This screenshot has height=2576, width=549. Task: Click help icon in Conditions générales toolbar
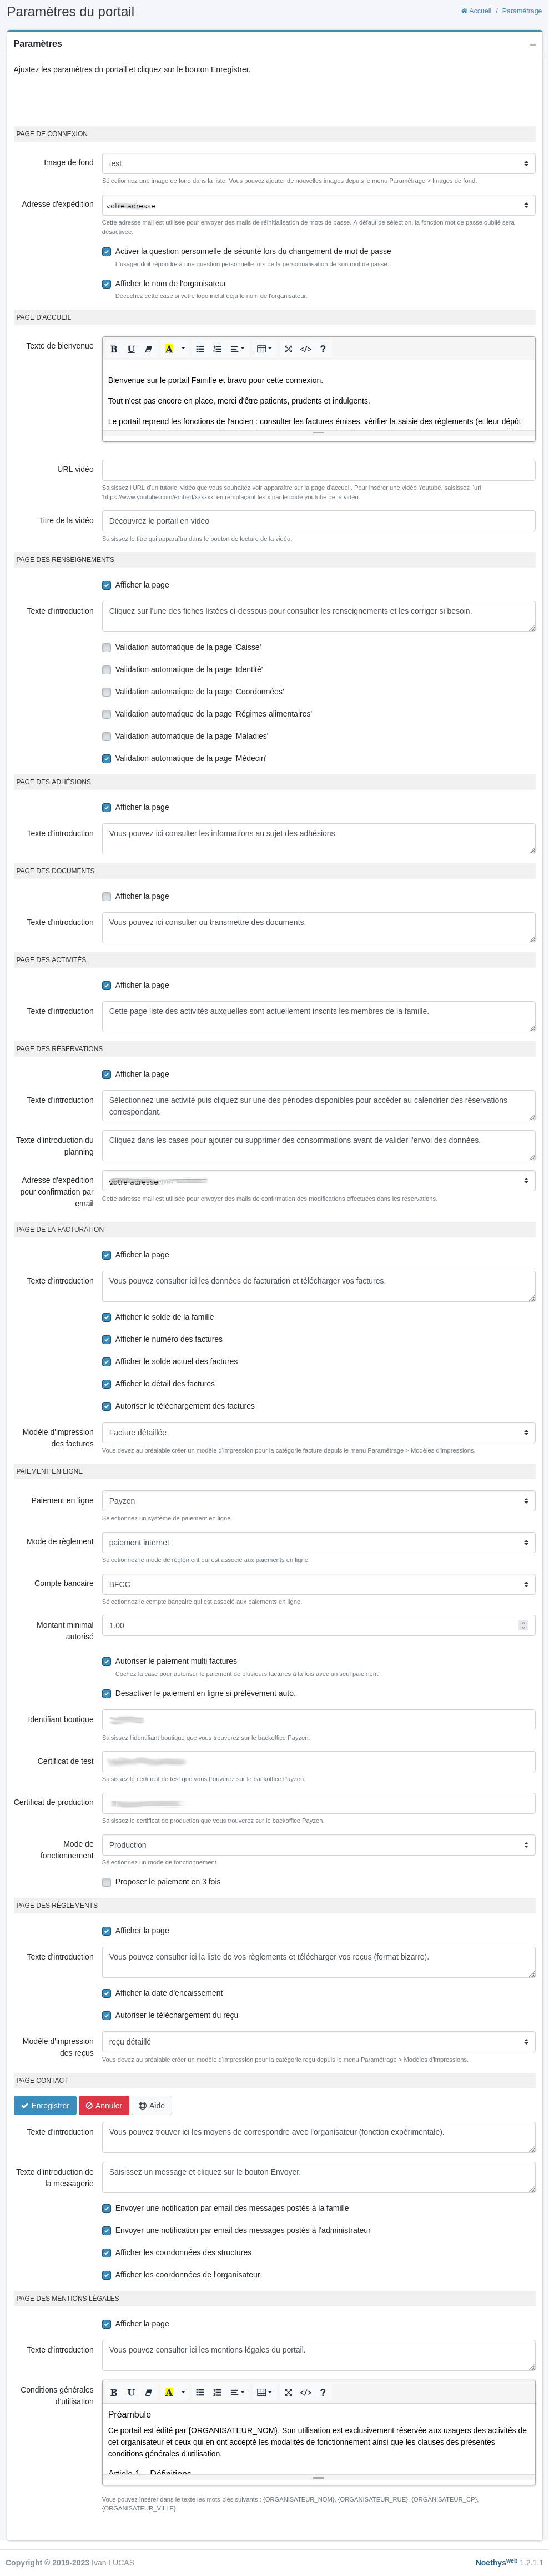[323, 2392]
